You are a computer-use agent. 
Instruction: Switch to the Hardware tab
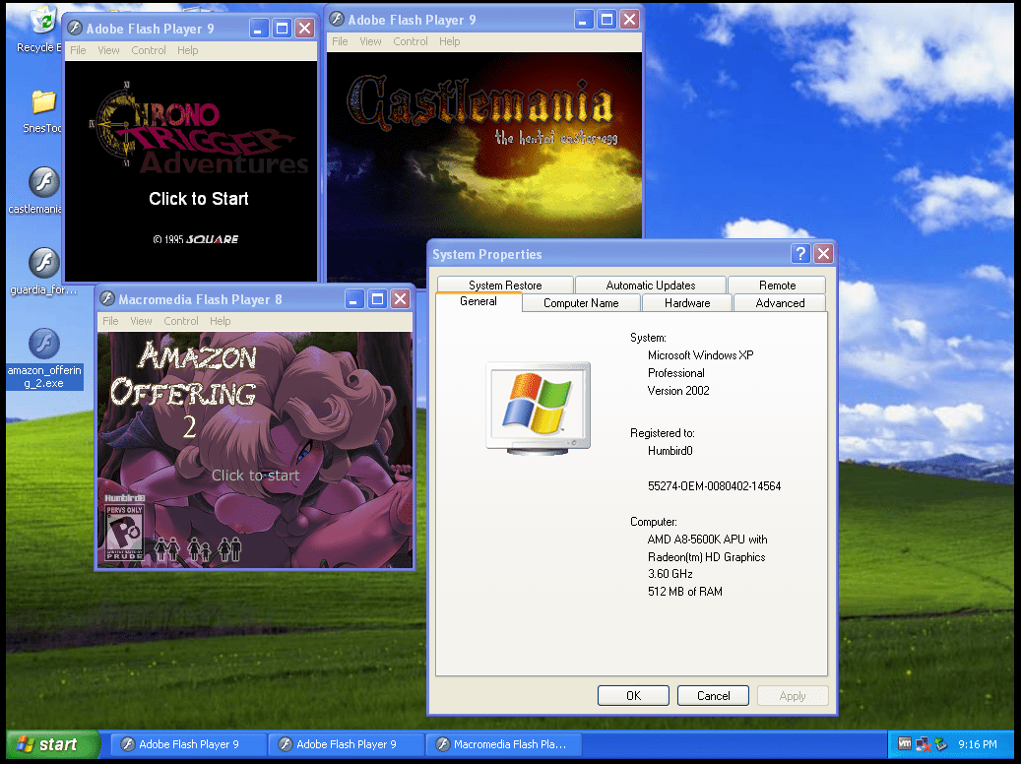pyautogui.click(x=686, y=303)
